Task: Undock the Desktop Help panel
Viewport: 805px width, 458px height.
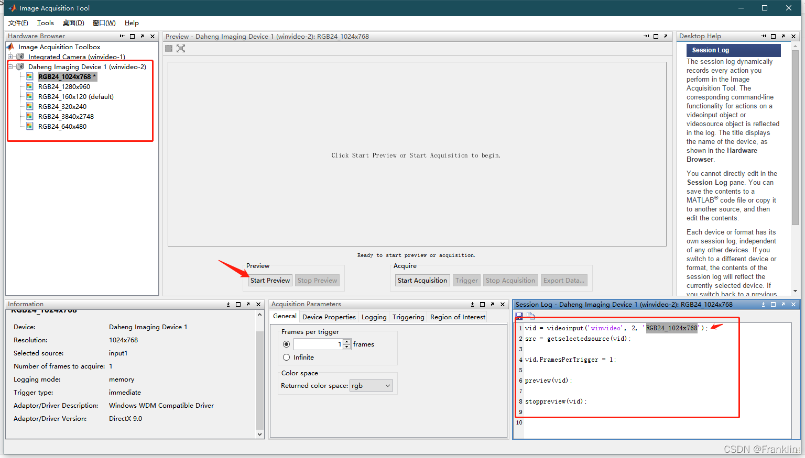Action: click(783, 36)
